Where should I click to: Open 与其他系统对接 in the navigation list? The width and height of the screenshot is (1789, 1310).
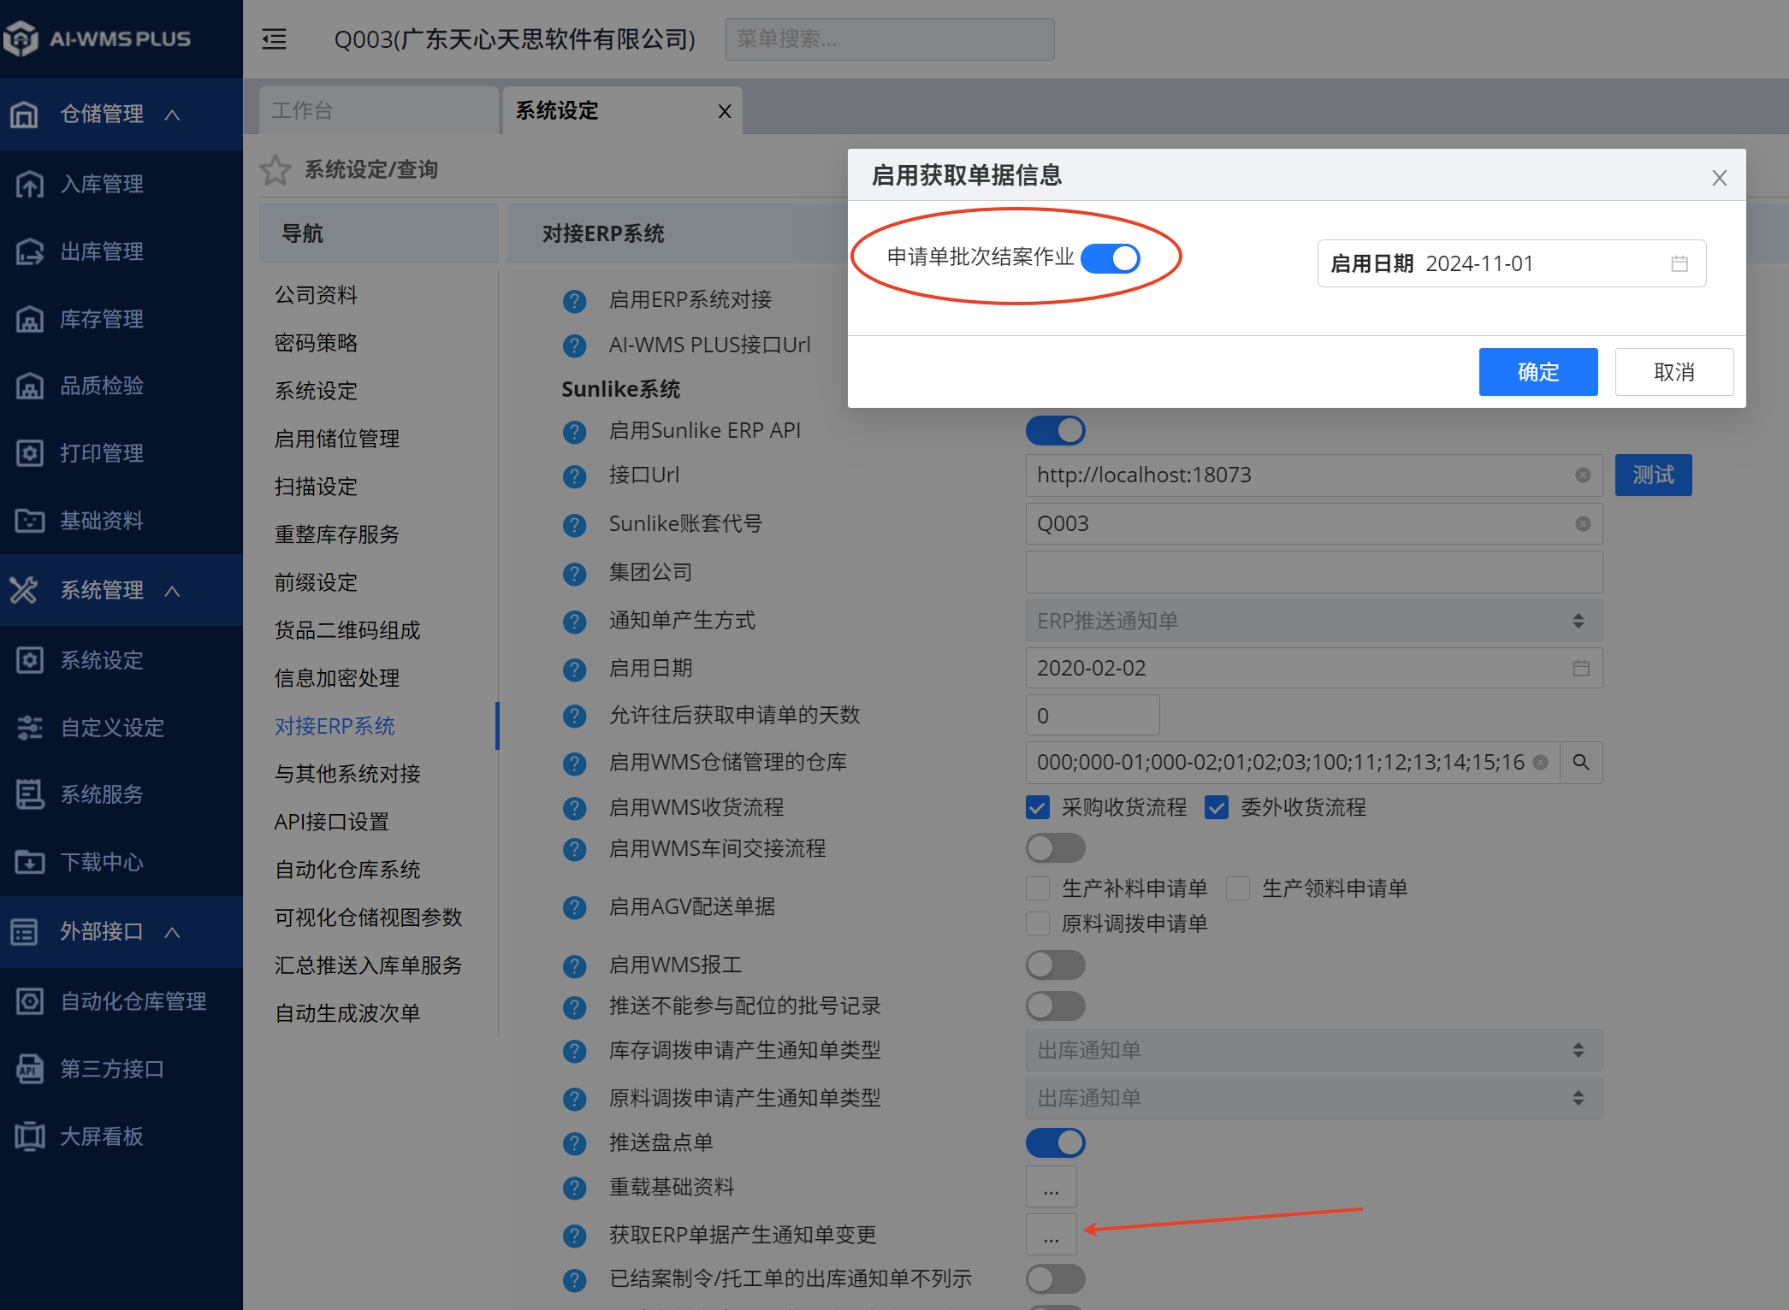(347, 774)
